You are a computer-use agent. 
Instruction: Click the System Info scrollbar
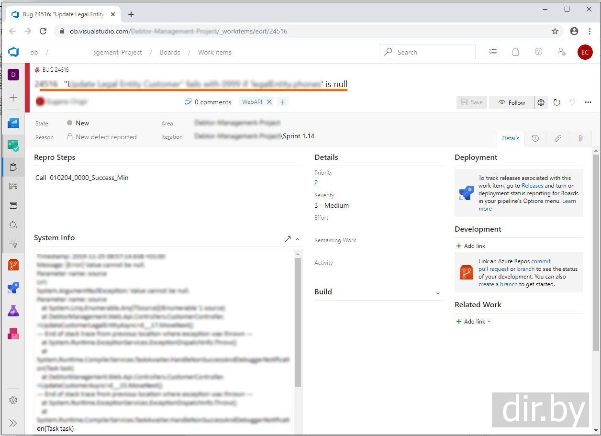(x=298, y=322)
